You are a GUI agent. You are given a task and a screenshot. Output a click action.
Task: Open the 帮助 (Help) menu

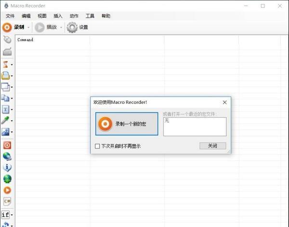(106, 16)
